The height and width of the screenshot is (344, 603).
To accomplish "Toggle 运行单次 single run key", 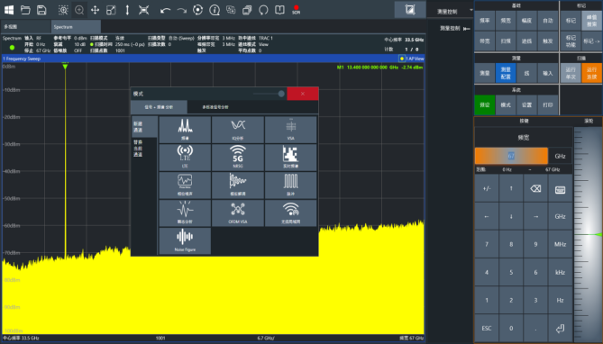I will pyautogui.click(x=571, y=73).
